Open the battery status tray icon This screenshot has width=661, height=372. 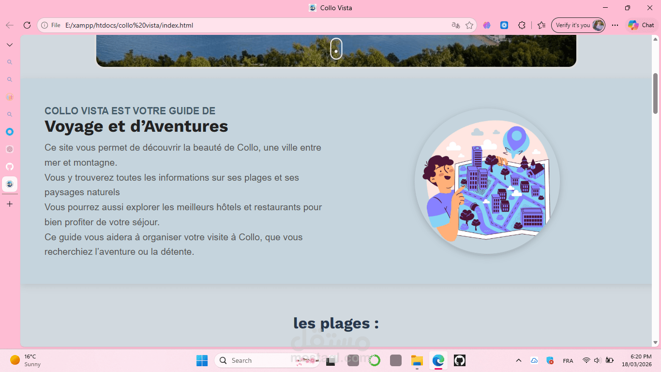(610, 360)
